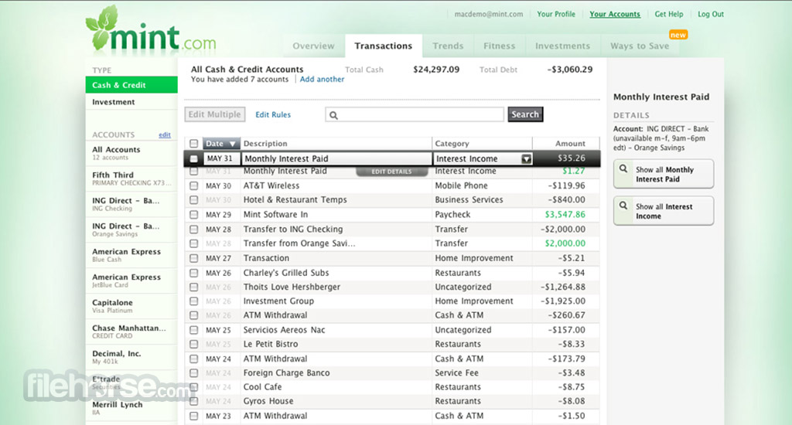This screenshot has height=425, width=792.
Task: Toggle the select-all checkbox in table header
Action: (193, 144)
